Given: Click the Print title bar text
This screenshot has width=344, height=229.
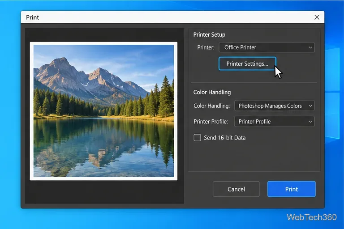Looking at the screenshot, I should pos(32,17).
